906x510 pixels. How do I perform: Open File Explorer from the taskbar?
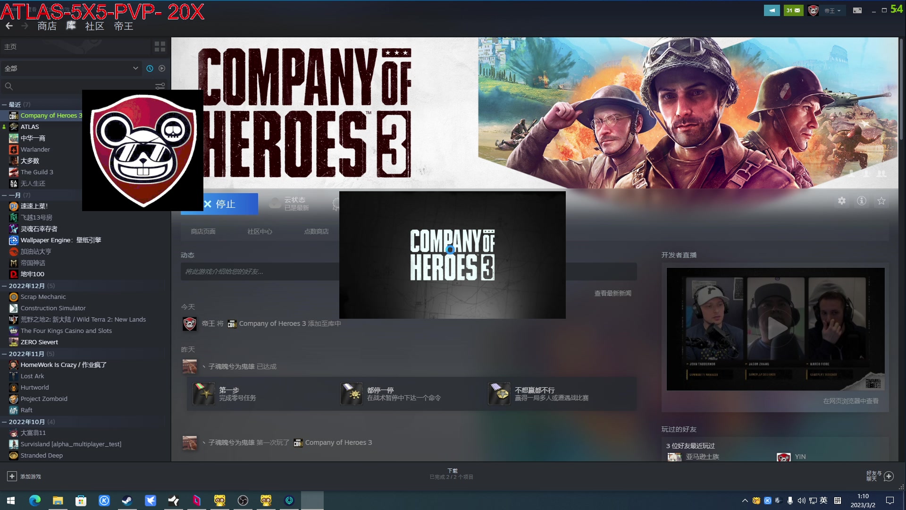(x=58, y=501)
